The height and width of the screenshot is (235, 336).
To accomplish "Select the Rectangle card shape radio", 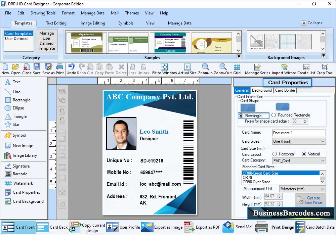I will tap(241, 116).
